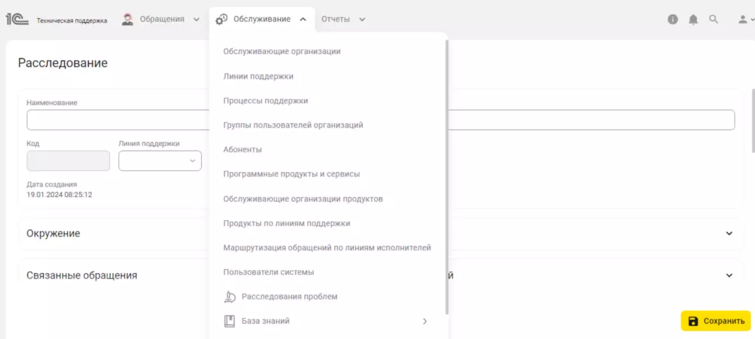Collapse the Обслуживание menu via its chevron

point(303,19)
